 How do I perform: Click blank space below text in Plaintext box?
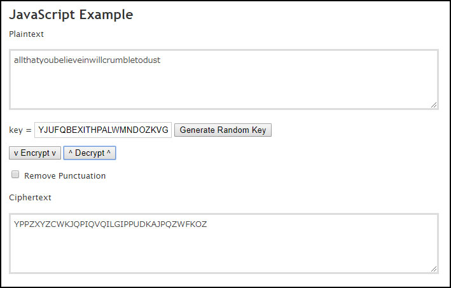[223, 89]
